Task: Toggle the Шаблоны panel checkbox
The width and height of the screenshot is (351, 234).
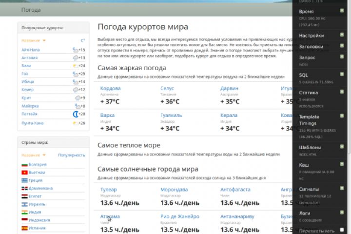Action: pos(342,146)
